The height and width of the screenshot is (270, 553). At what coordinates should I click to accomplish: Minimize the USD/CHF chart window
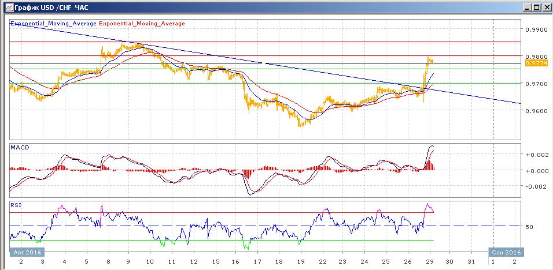(528, 7)
